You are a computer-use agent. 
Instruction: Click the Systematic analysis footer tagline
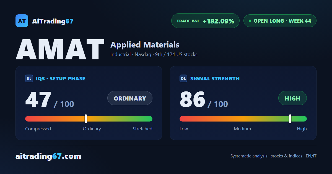pyautogui.click(x=273, y=156)
